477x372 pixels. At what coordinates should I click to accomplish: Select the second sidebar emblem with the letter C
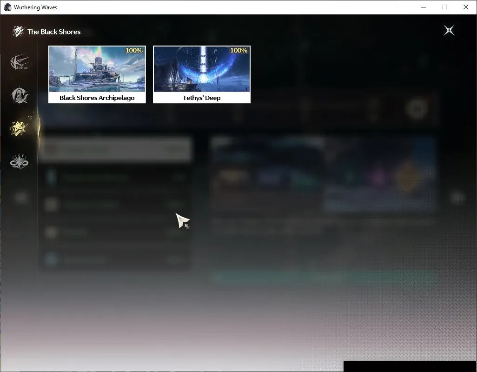click(20, 95)
